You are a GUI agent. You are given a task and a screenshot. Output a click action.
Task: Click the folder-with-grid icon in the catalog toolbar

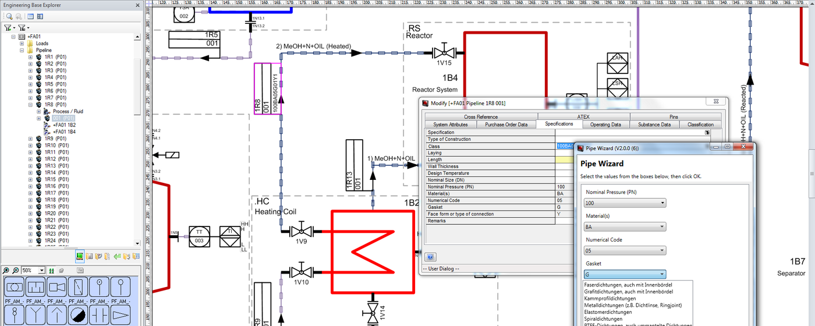(90, 256)
